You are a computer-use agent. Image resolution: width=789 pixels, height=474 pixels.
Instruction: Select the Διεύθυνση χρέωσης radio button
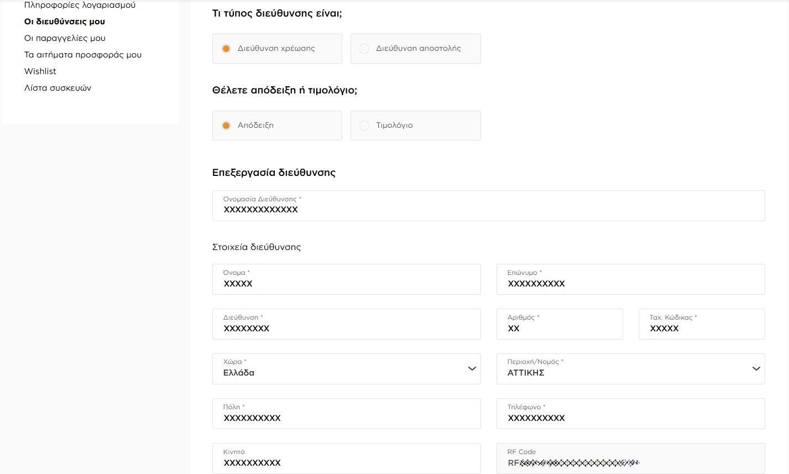click(x=226, y=49)
